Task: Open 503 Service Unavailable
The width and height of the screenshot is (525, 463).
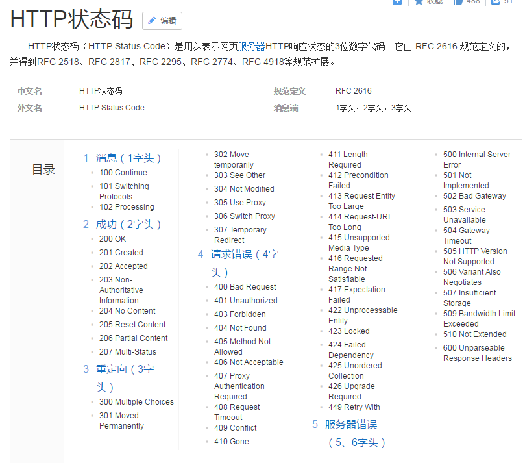Action: coord(465,215)
